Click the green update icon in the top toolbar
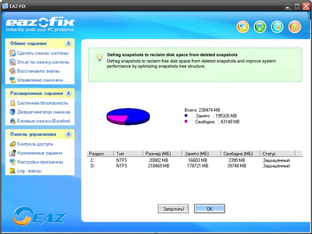Screen dimensions: 312x234 260,27
